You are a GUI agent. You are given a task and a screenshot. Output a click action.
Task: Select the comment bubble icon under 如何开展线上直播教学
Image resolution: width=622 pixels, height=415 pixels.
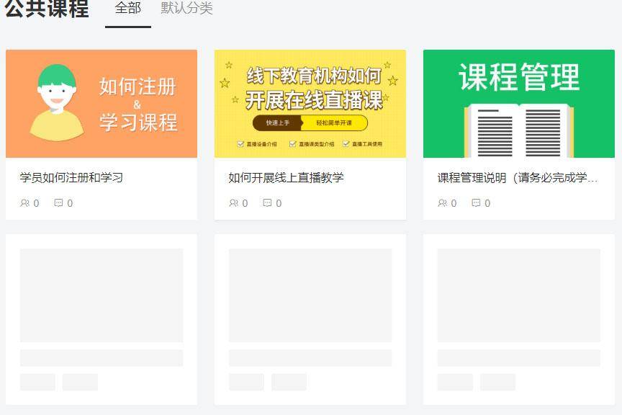[269, 203]
